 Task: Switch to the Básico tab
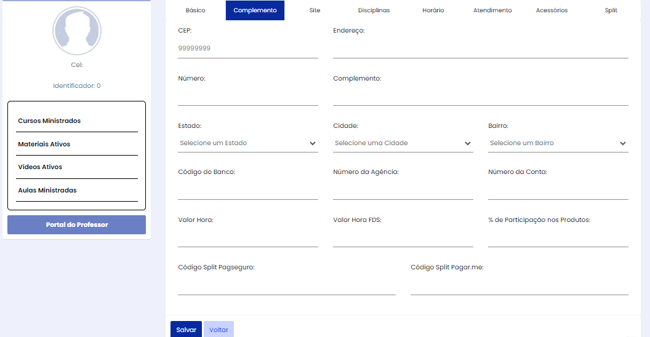[195, 10]
